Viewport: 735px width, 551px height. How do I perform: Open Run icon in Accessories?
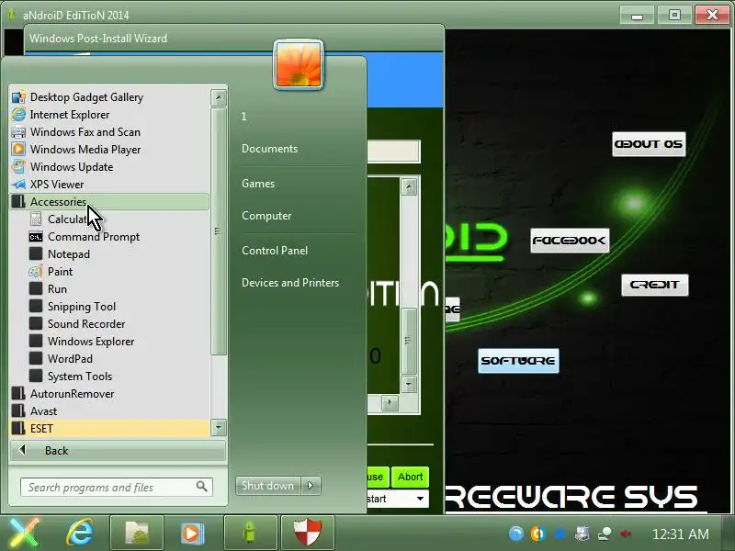click(36, 288)
